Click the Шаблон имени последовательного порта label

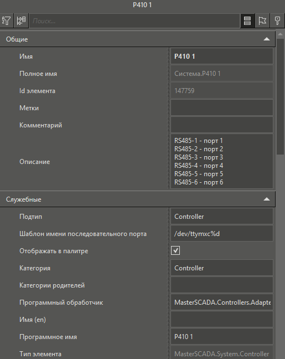point(83,234)
